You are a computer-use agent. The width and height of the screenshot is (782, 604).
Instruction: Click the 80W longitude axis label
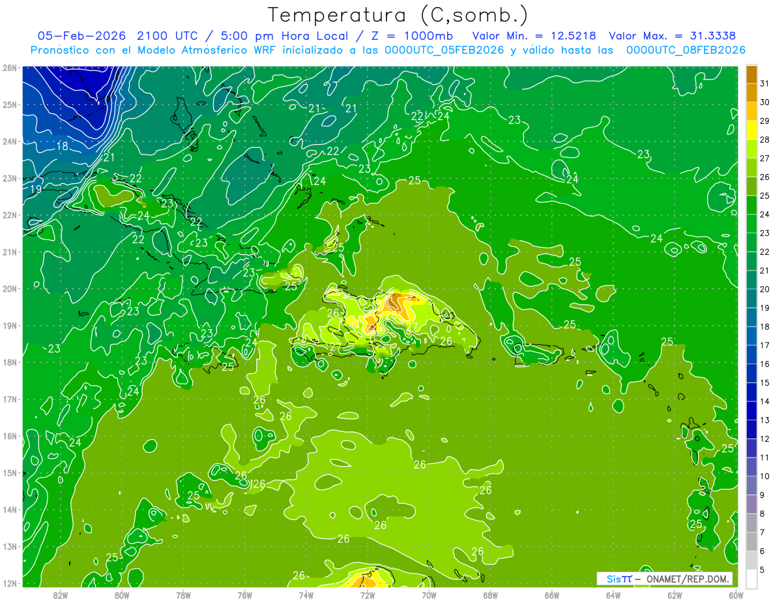click(x=121, y=594)
